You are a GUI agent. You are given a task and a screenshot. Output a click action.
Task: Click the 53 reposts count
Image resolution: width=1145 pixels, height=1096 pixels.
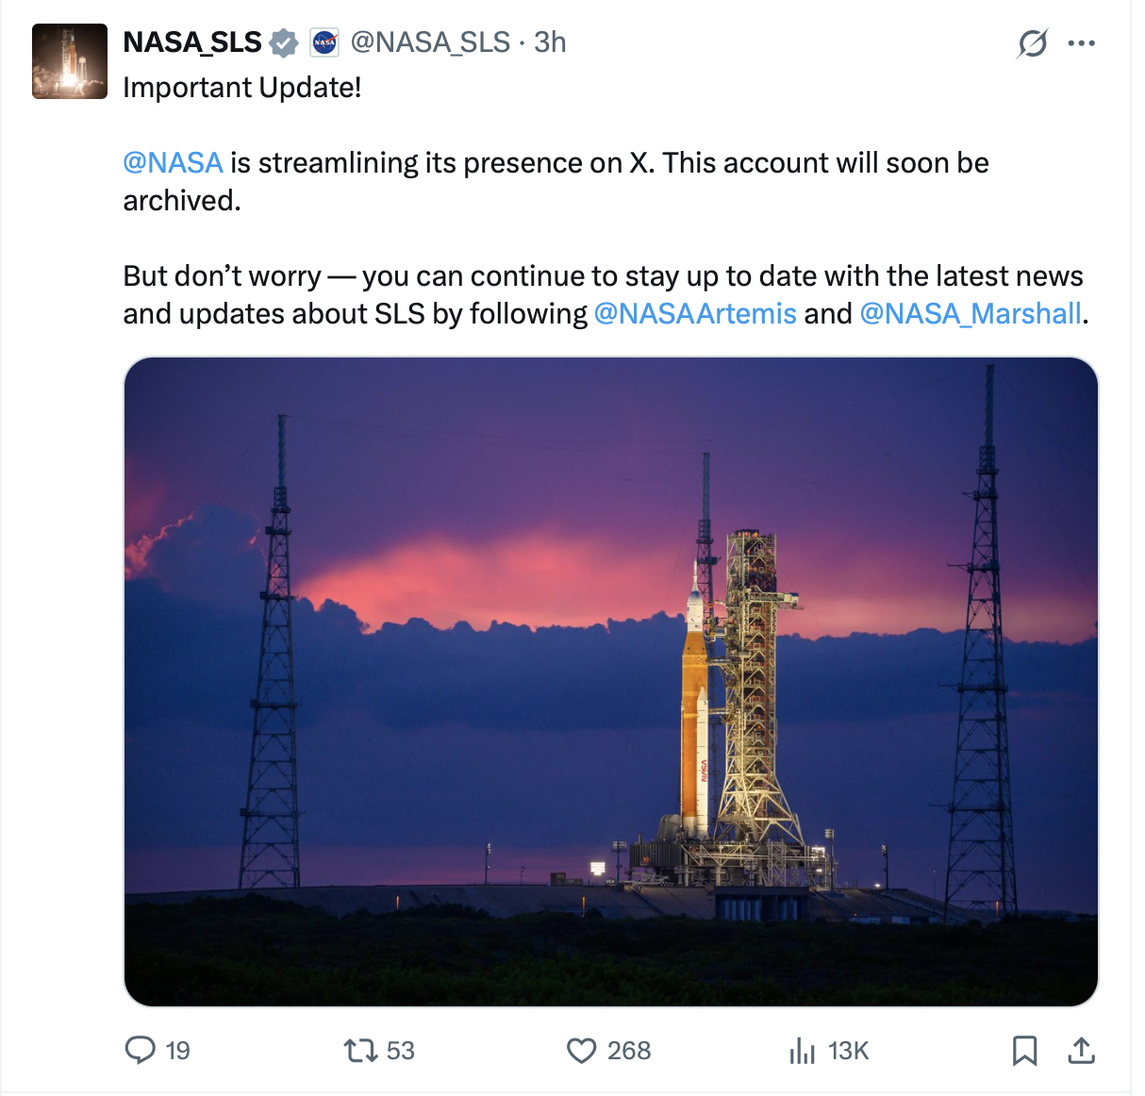(x=401, y=1051)
